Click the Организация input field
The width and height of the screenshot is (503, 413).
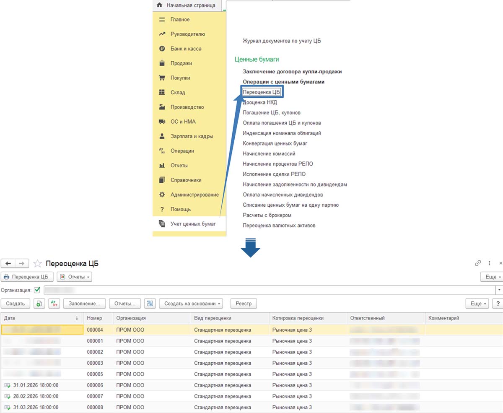270,290
